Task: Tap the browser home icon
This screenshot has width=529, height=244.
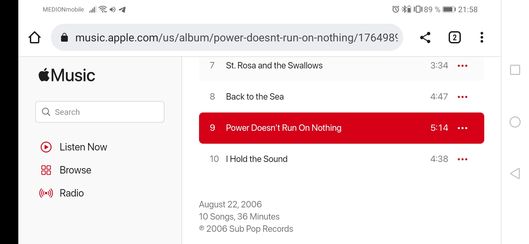Action: (35, 37)
